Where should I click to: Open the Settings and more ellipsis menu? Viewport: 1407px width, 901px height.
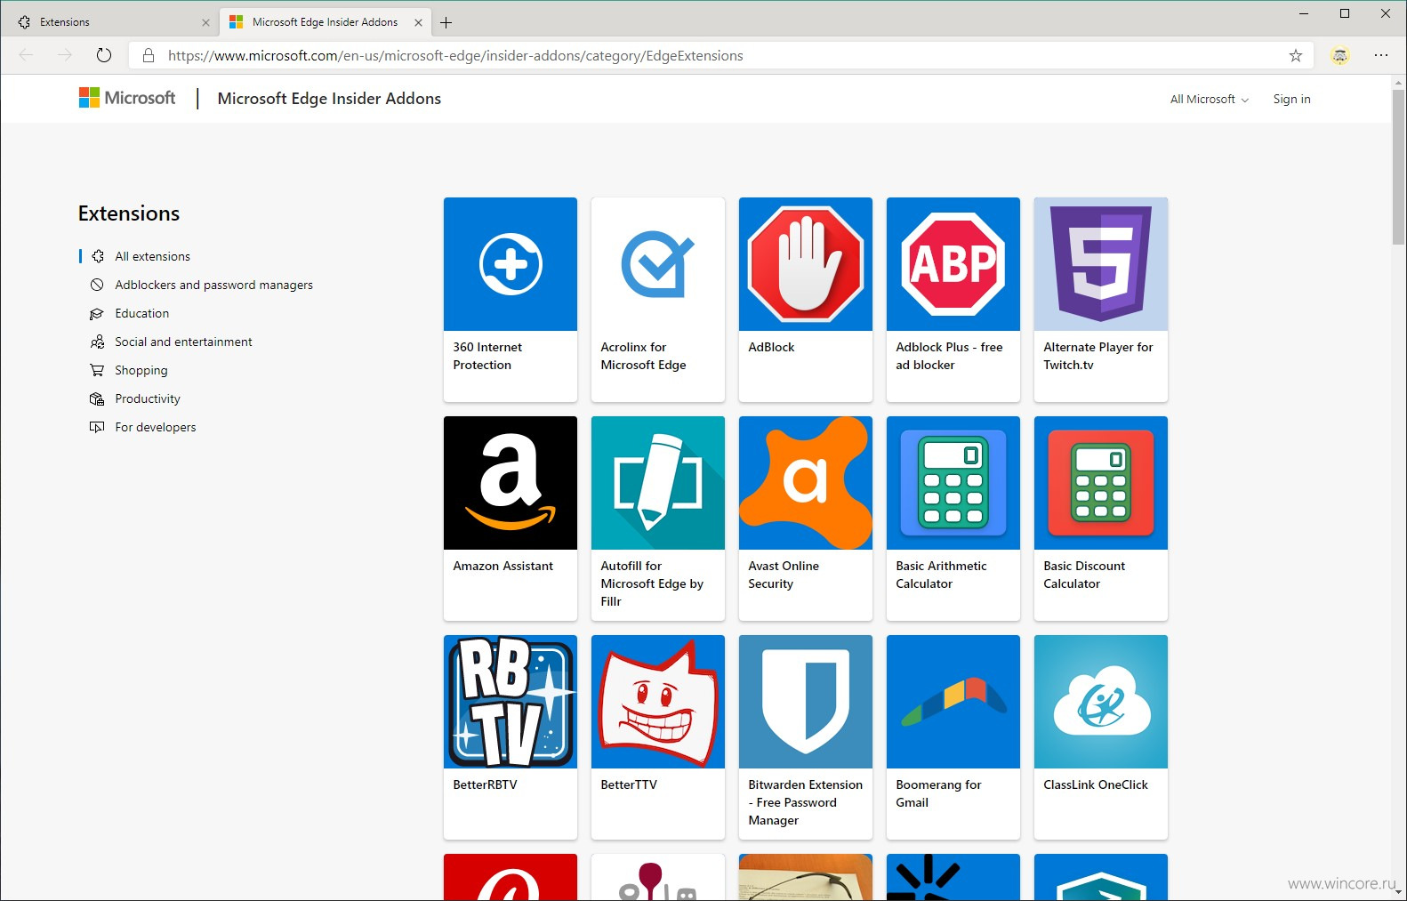coord(1381,55)
